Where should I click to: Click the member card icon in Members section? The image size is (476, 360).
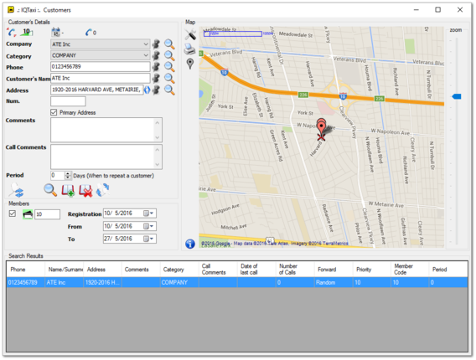pyautogui.click(x=28, y=214)
